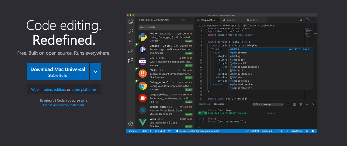Open the '2: Task - develop' terminal selector
The width and height of the screenshot is (347, 146).
(x=268, y=104)
